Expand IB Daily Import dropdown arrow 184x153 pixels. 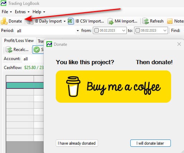click(x=64, y=21)
